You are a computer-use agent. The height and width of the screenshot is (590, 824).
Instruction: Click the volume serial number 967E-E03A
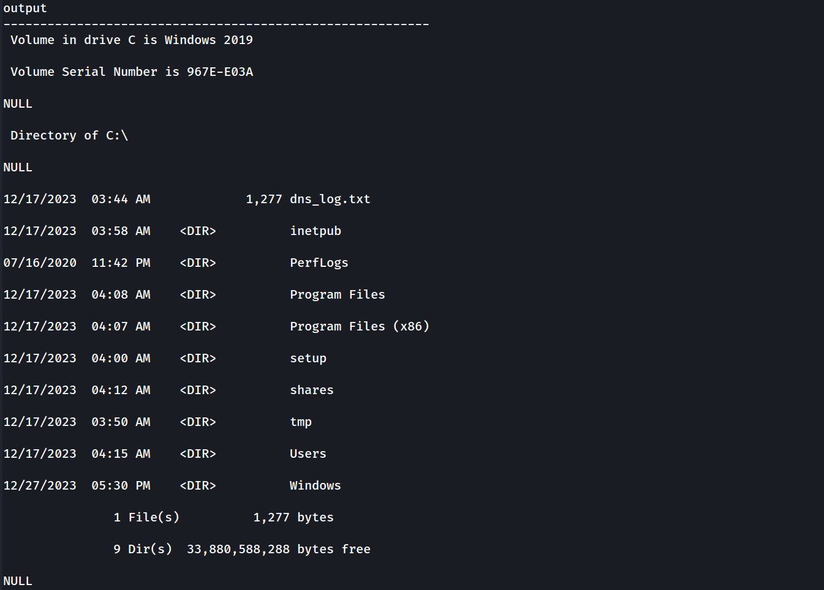pyautogui.click(x=219, y=72)
